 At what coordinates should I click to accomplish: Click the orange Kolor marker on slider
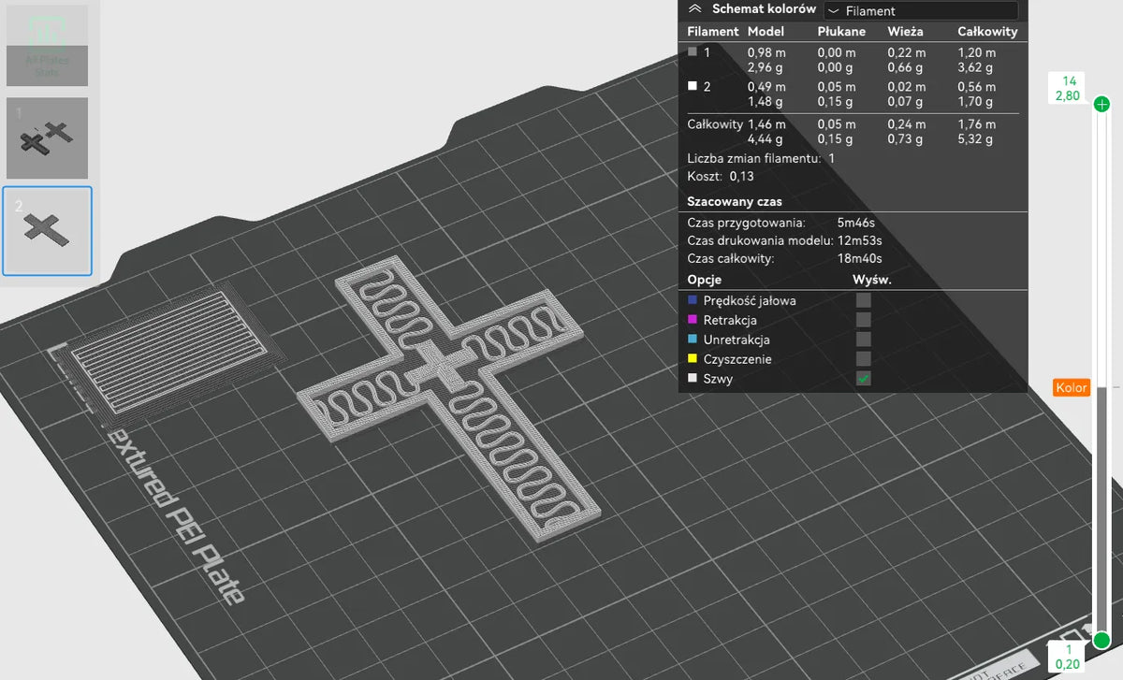coord(1072,388)
